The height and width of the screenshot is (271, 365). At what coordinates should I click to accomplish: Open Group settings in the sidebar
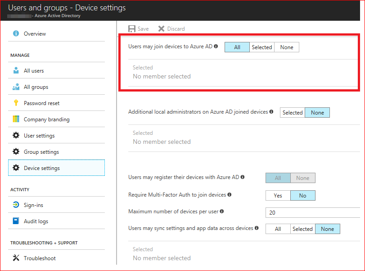pos(41,152)
